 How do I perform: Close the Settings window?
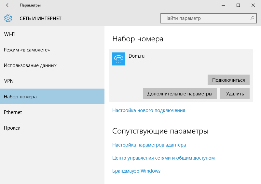pyautogui.click(x=253, y=5)
